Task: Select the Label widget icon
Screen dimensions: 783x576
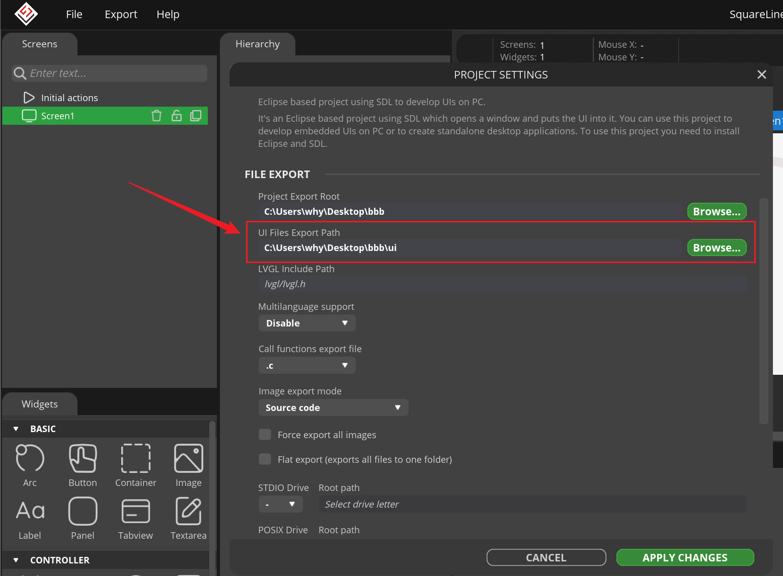Action: (30, 511)
